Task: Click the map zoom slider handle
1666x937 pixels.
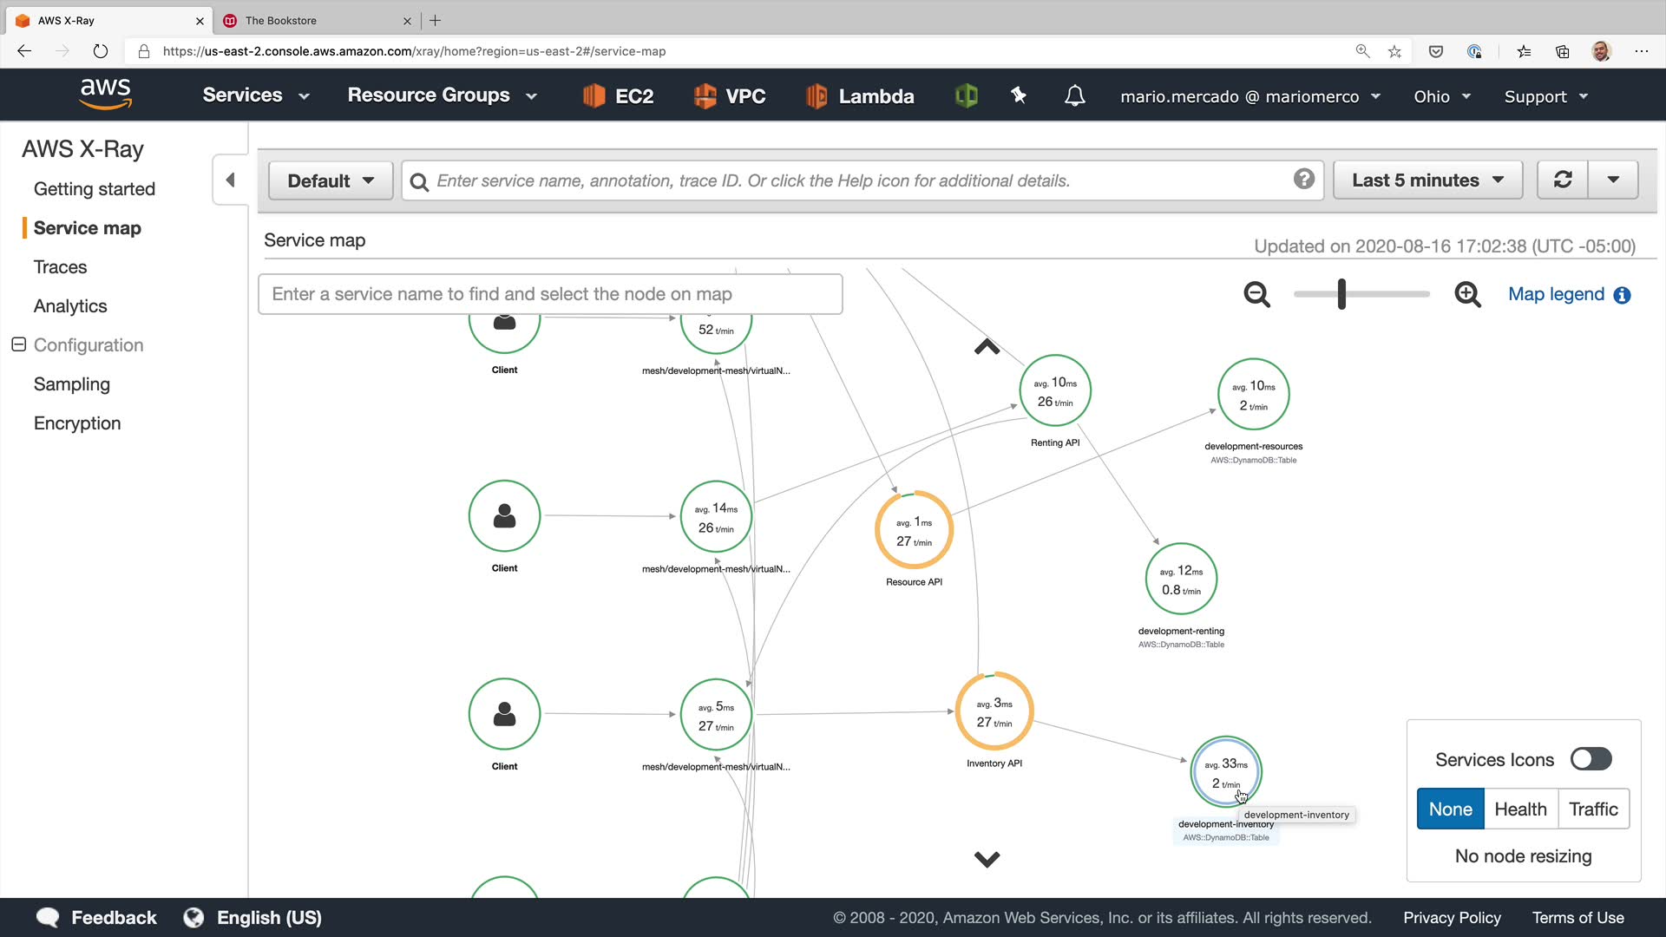Action: click(x=1341, y=294)
